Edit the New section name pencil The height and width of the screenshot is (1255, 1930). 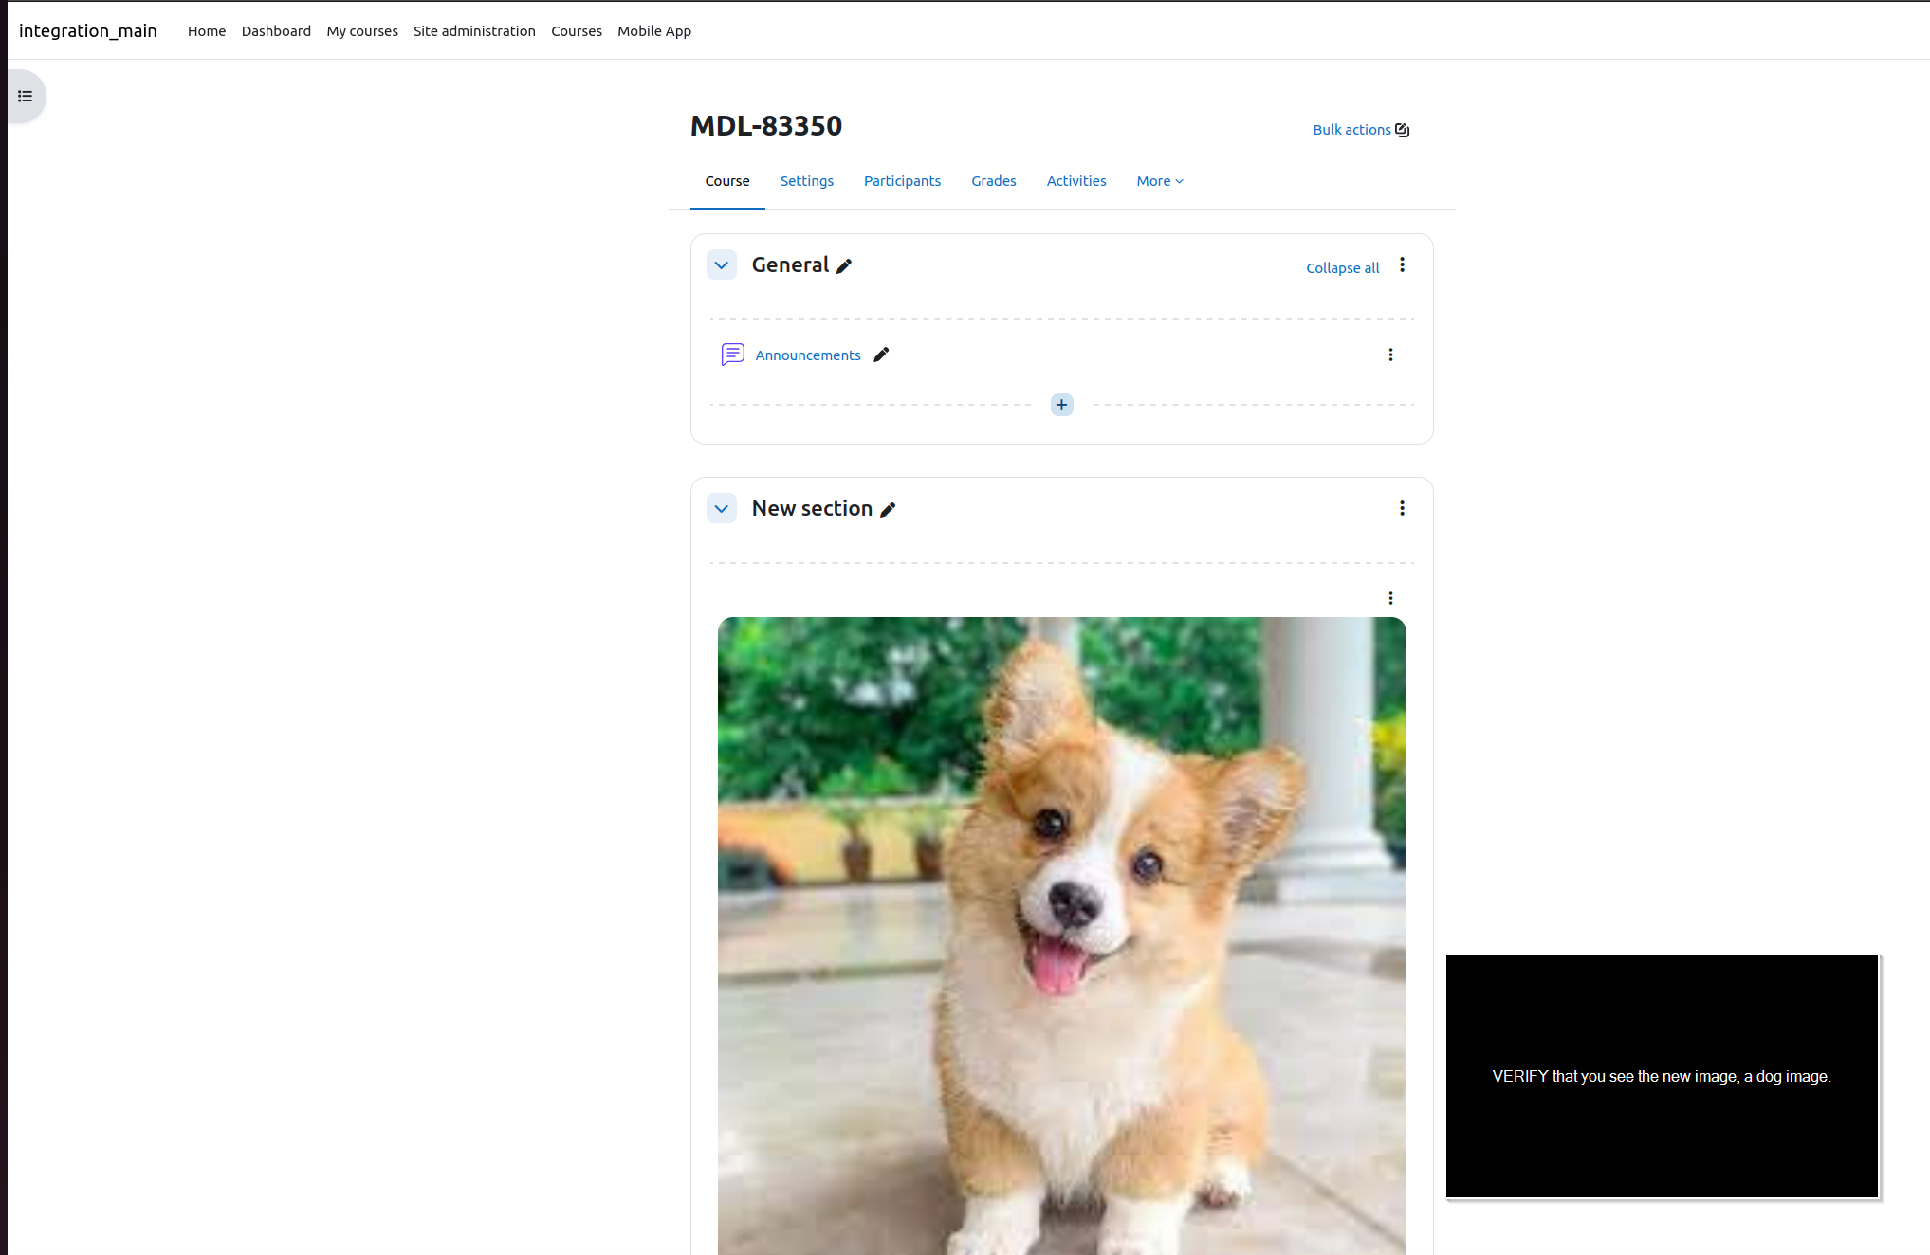888,510
